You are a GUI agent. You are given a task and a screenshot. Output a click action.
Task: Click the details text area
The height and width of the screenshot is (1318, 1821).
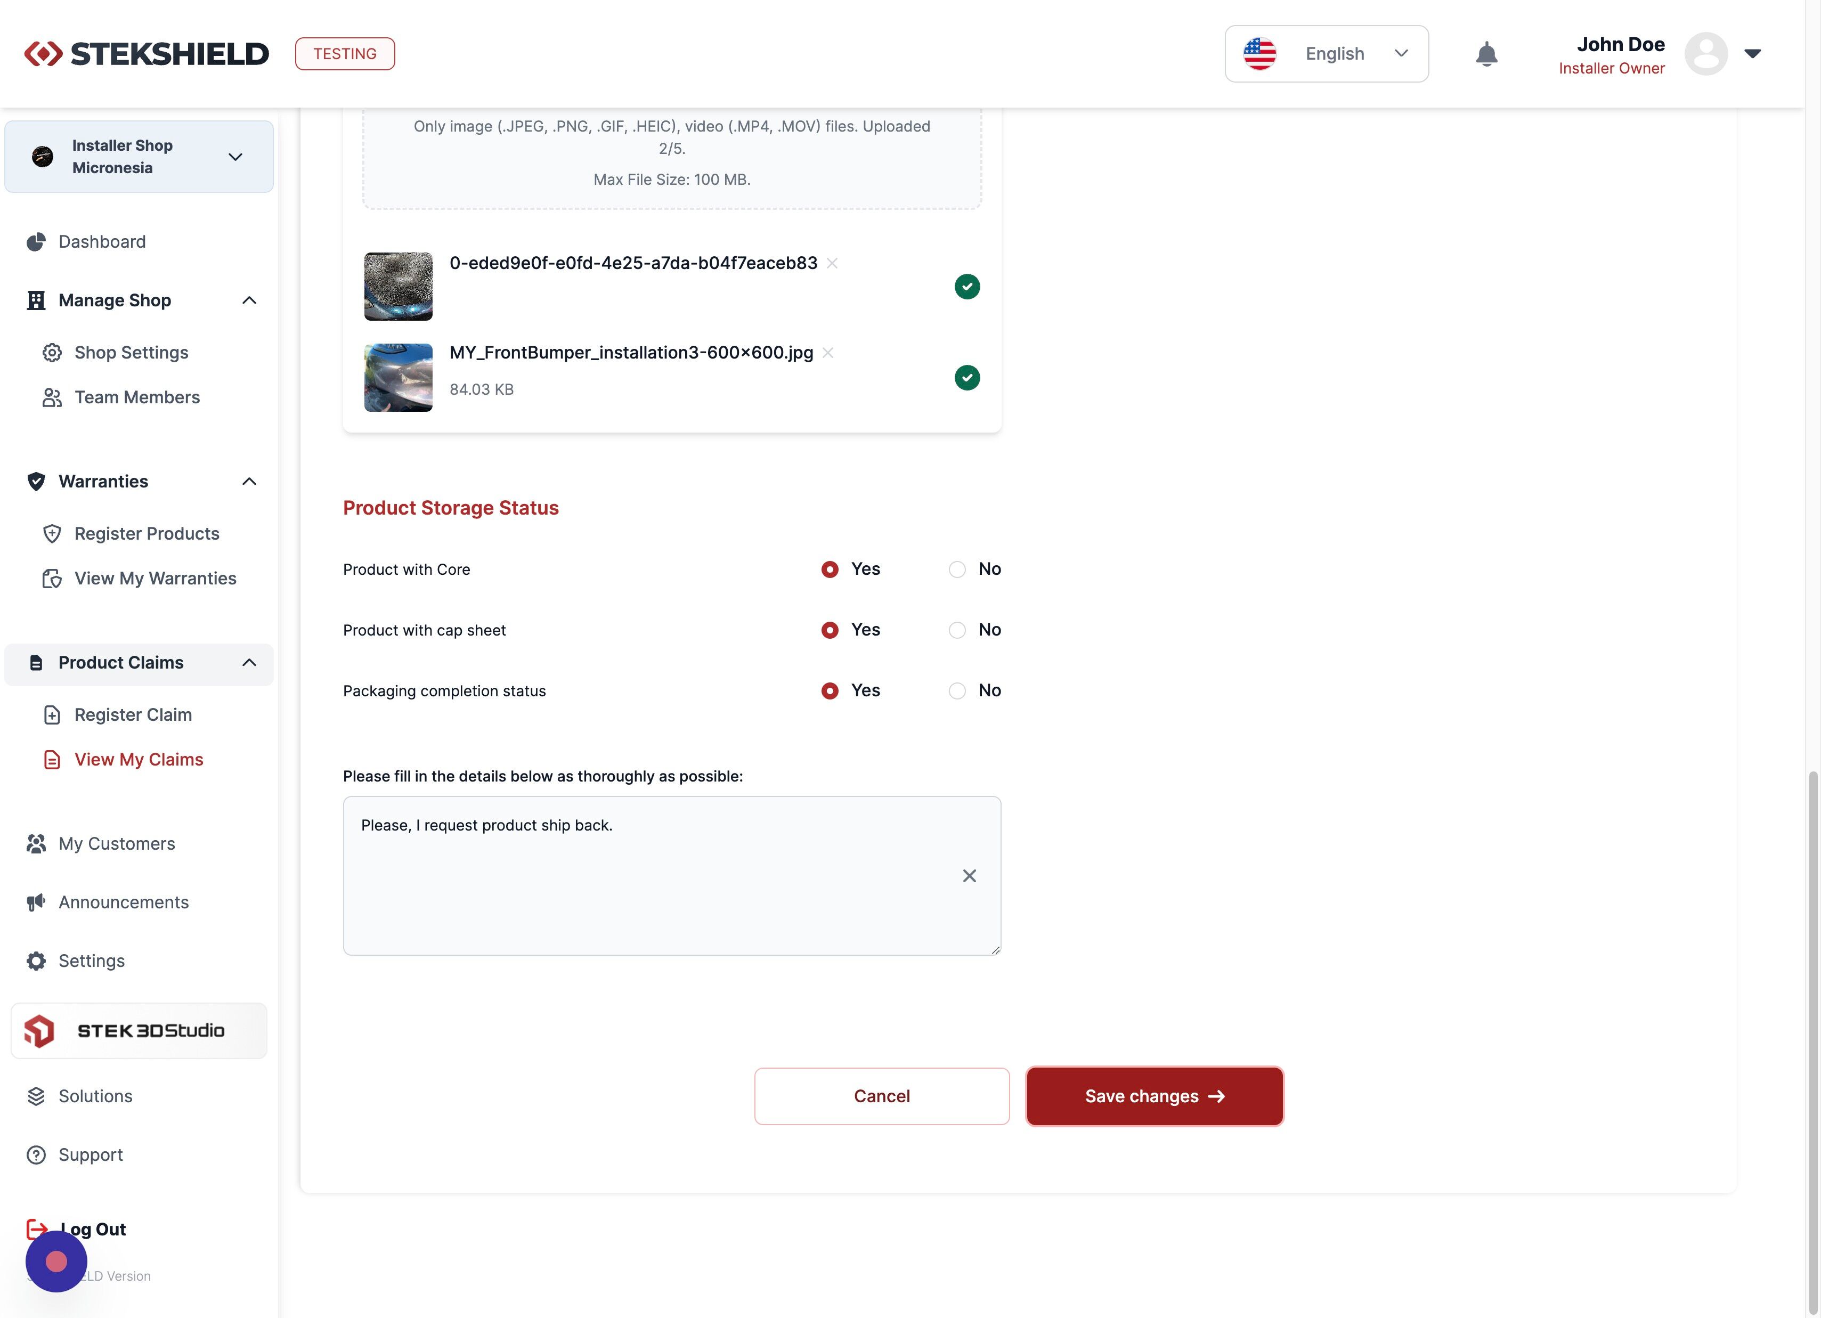click(x=672, y=876)
